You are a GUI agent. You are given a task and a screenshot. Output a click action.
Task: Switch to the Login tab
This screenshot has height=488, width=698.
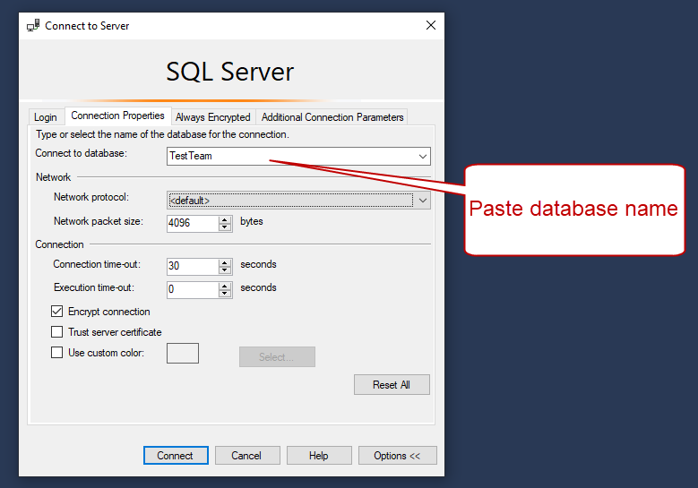pos(45,117)
